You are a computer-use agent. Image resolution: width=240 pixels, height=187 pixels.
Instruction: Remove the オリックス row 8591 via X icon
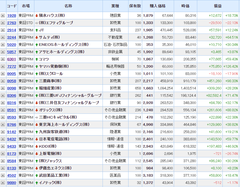[3, 110]
